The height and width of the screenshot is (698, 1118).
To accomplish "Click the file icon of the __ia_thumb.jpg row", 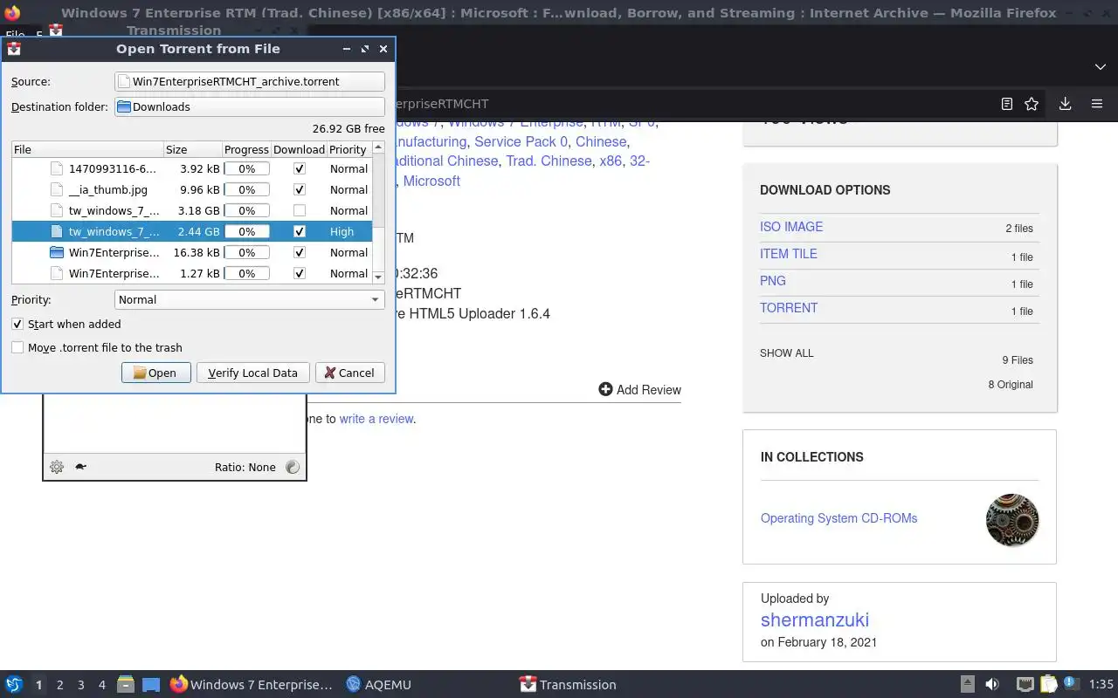I will [57, 189].
